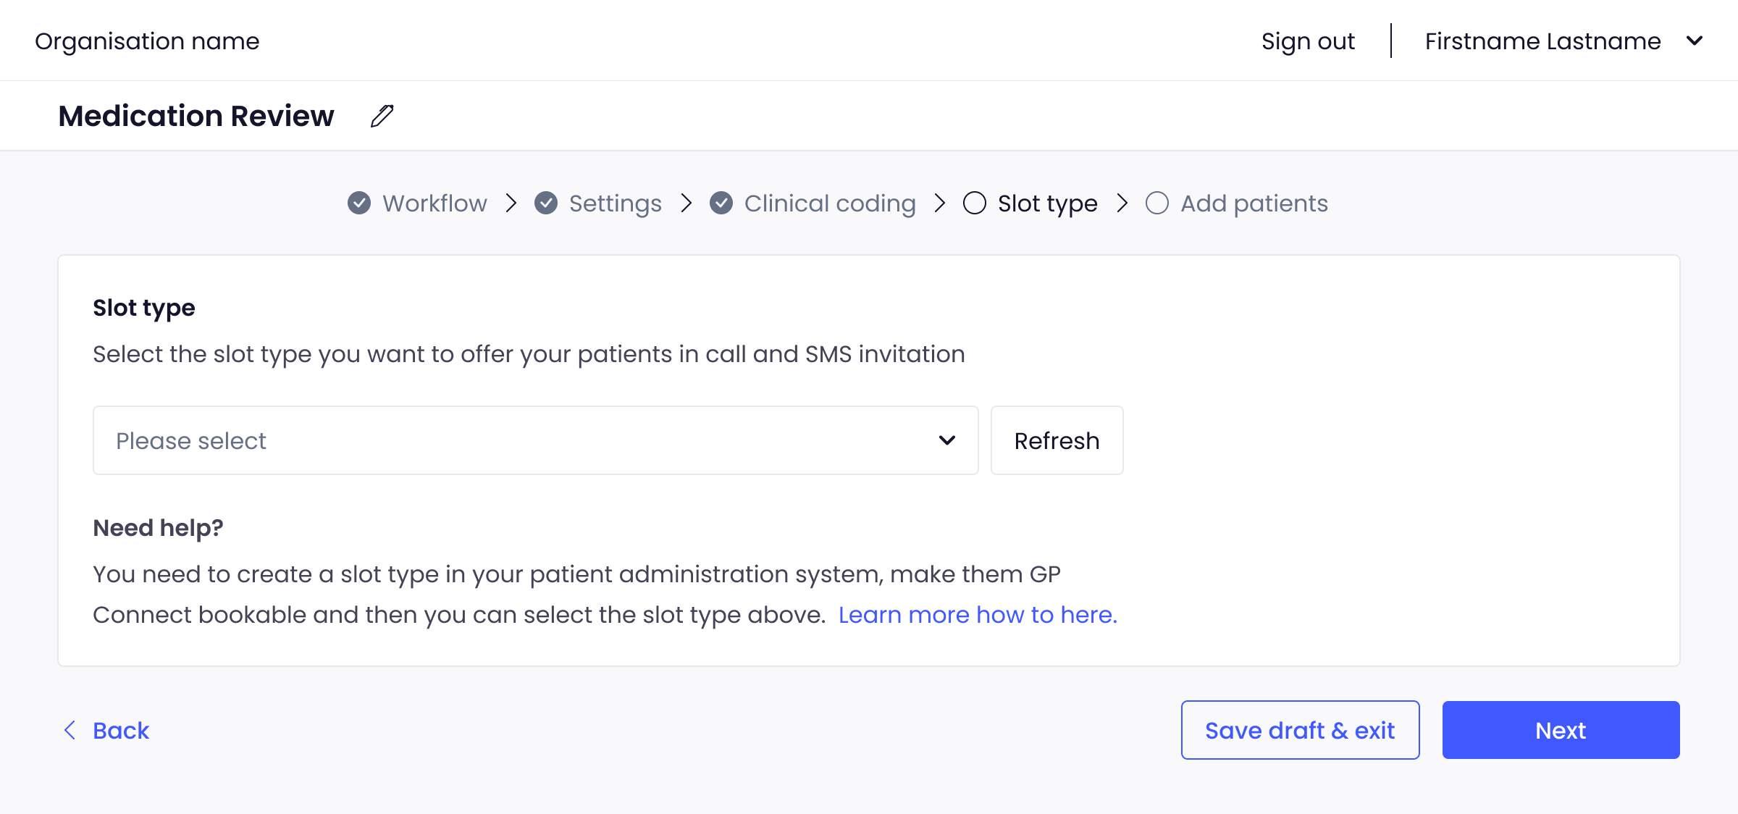Screen dimensions: 1738x814
Task: Go to the Clinical coding step
Action: (830, 204)
